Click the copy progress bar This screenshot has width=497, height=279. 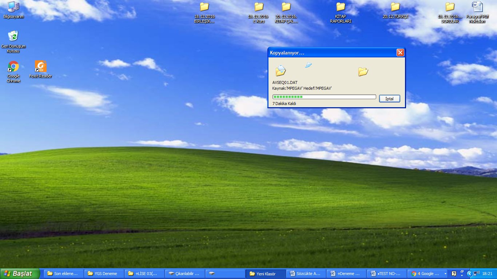[x=324, y=97]
